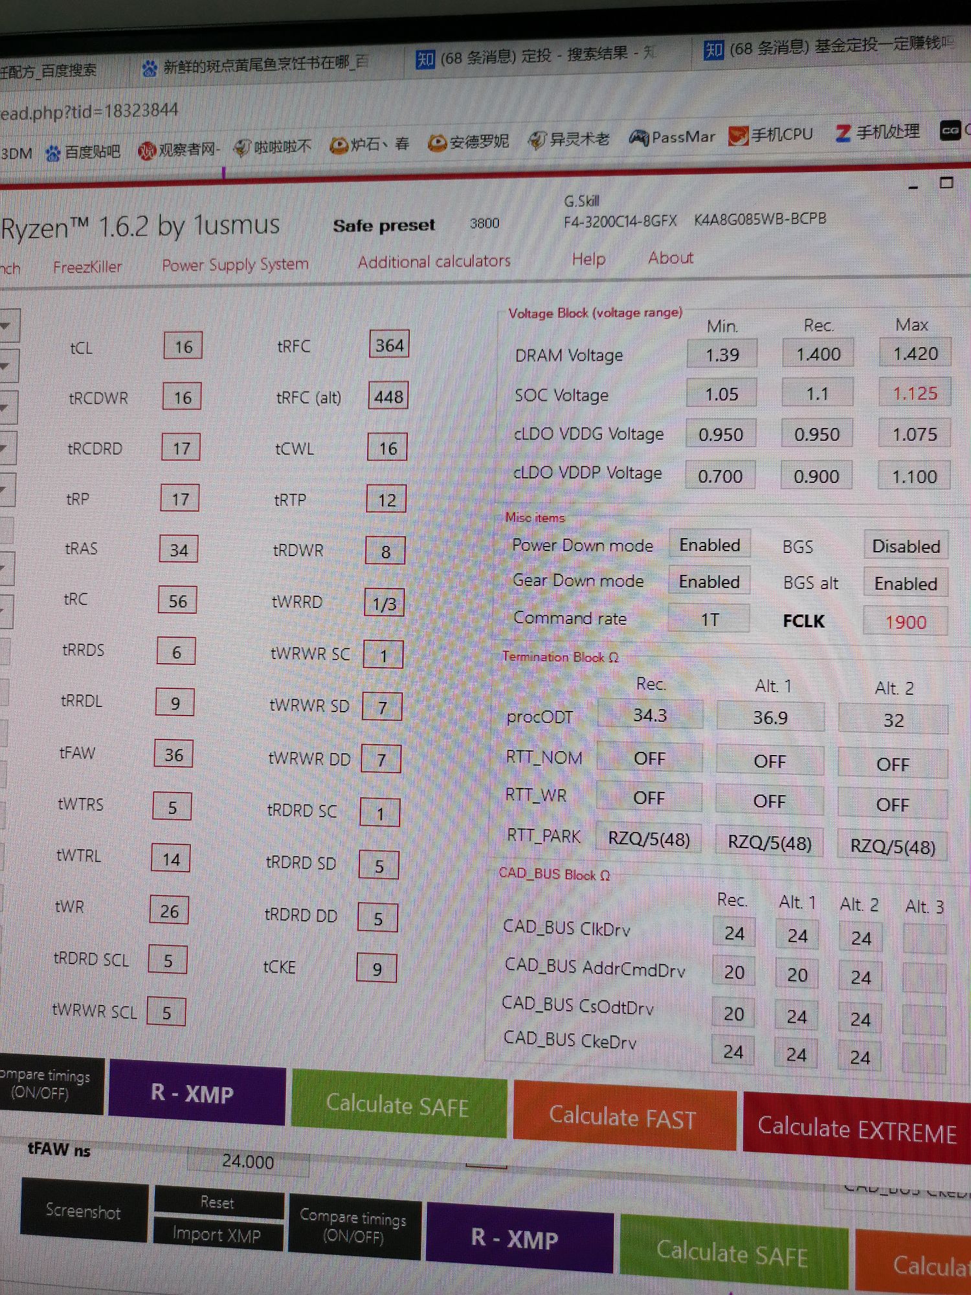Click the 异灵术老 bookmark

570,139
